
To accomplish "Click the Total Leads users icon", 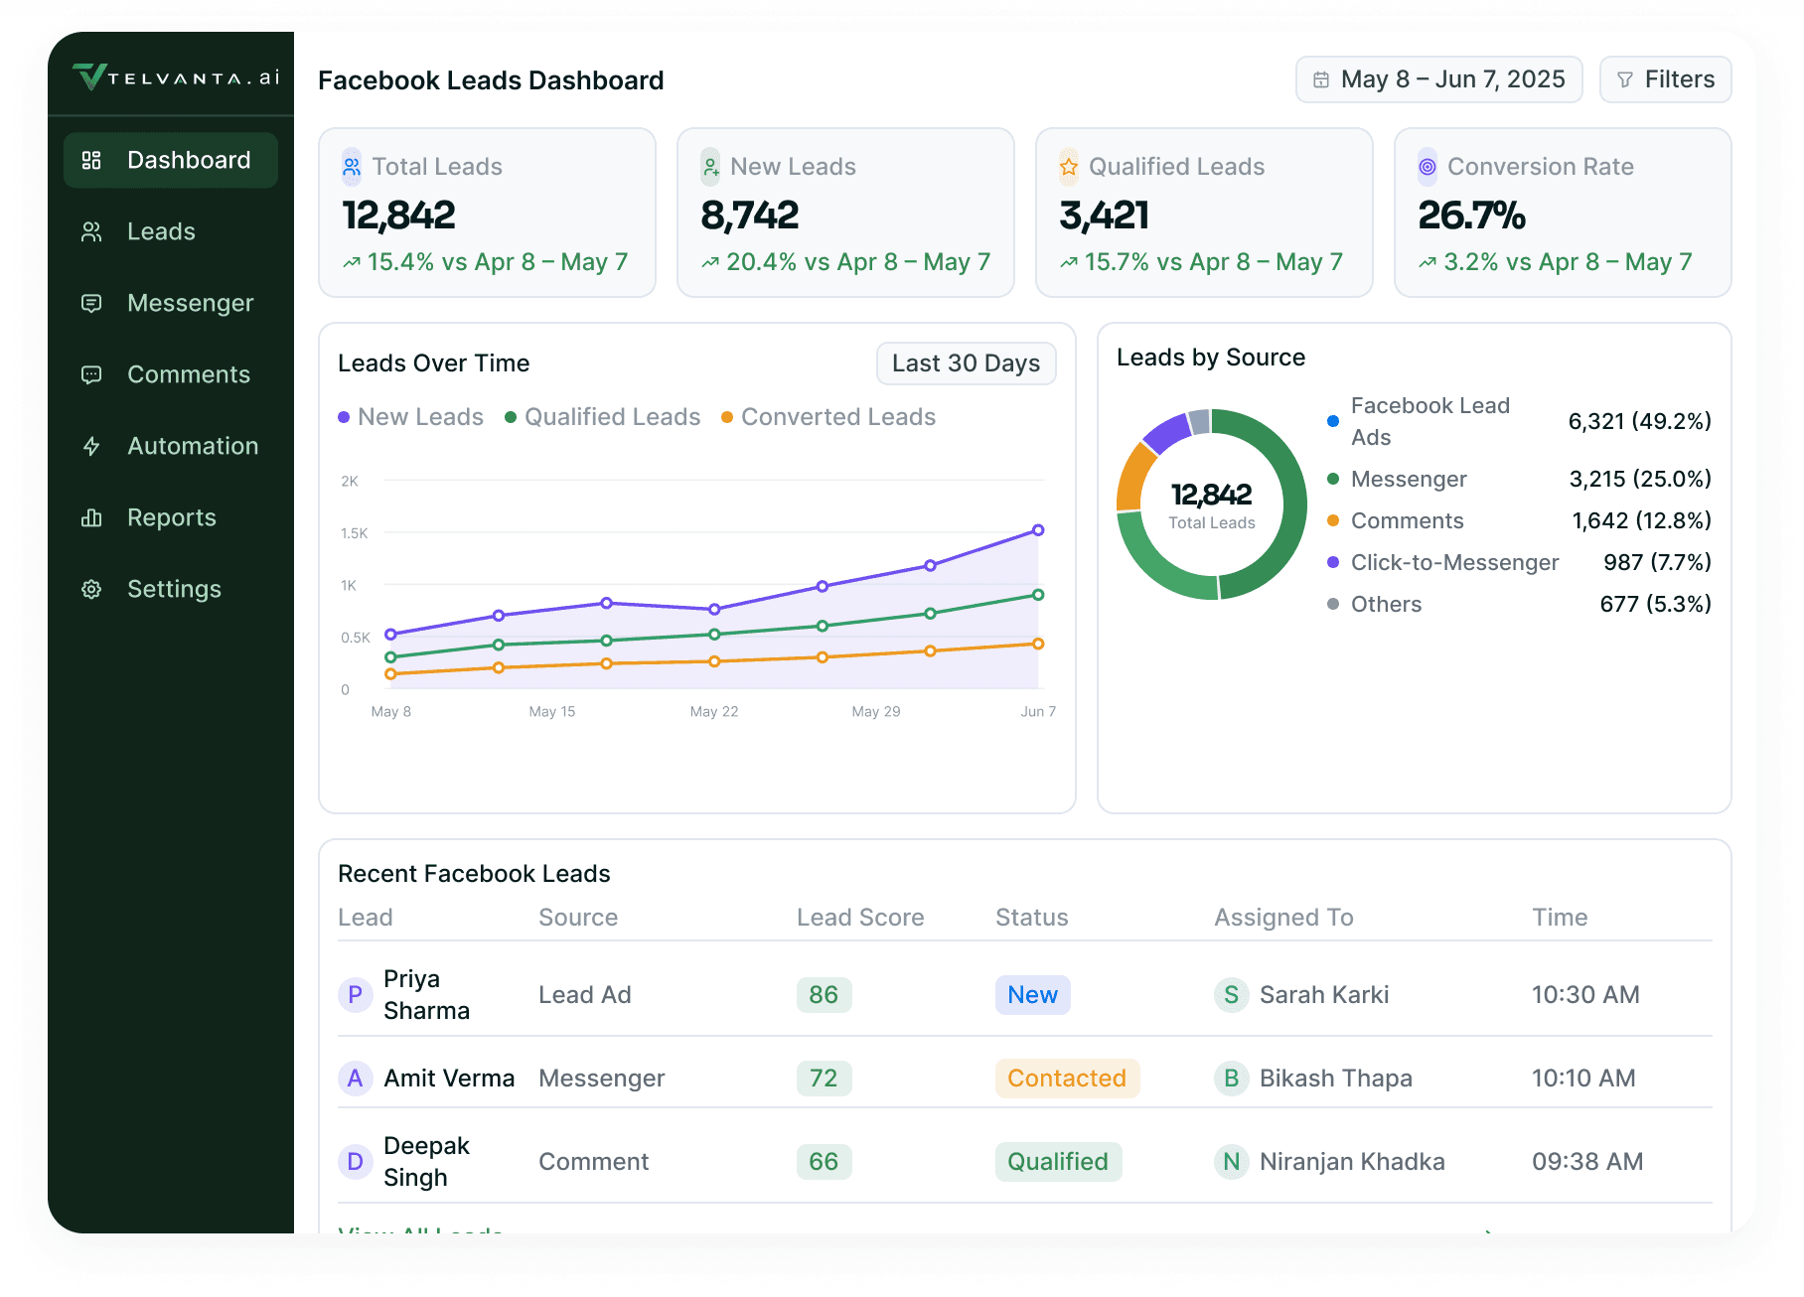I will tap(352, 167).
